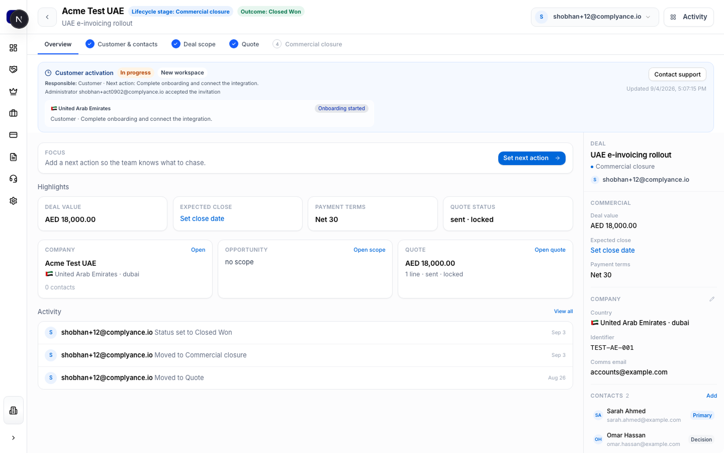
Task: Click the pencil edit icon beside Company
Action: pos(712,299)
